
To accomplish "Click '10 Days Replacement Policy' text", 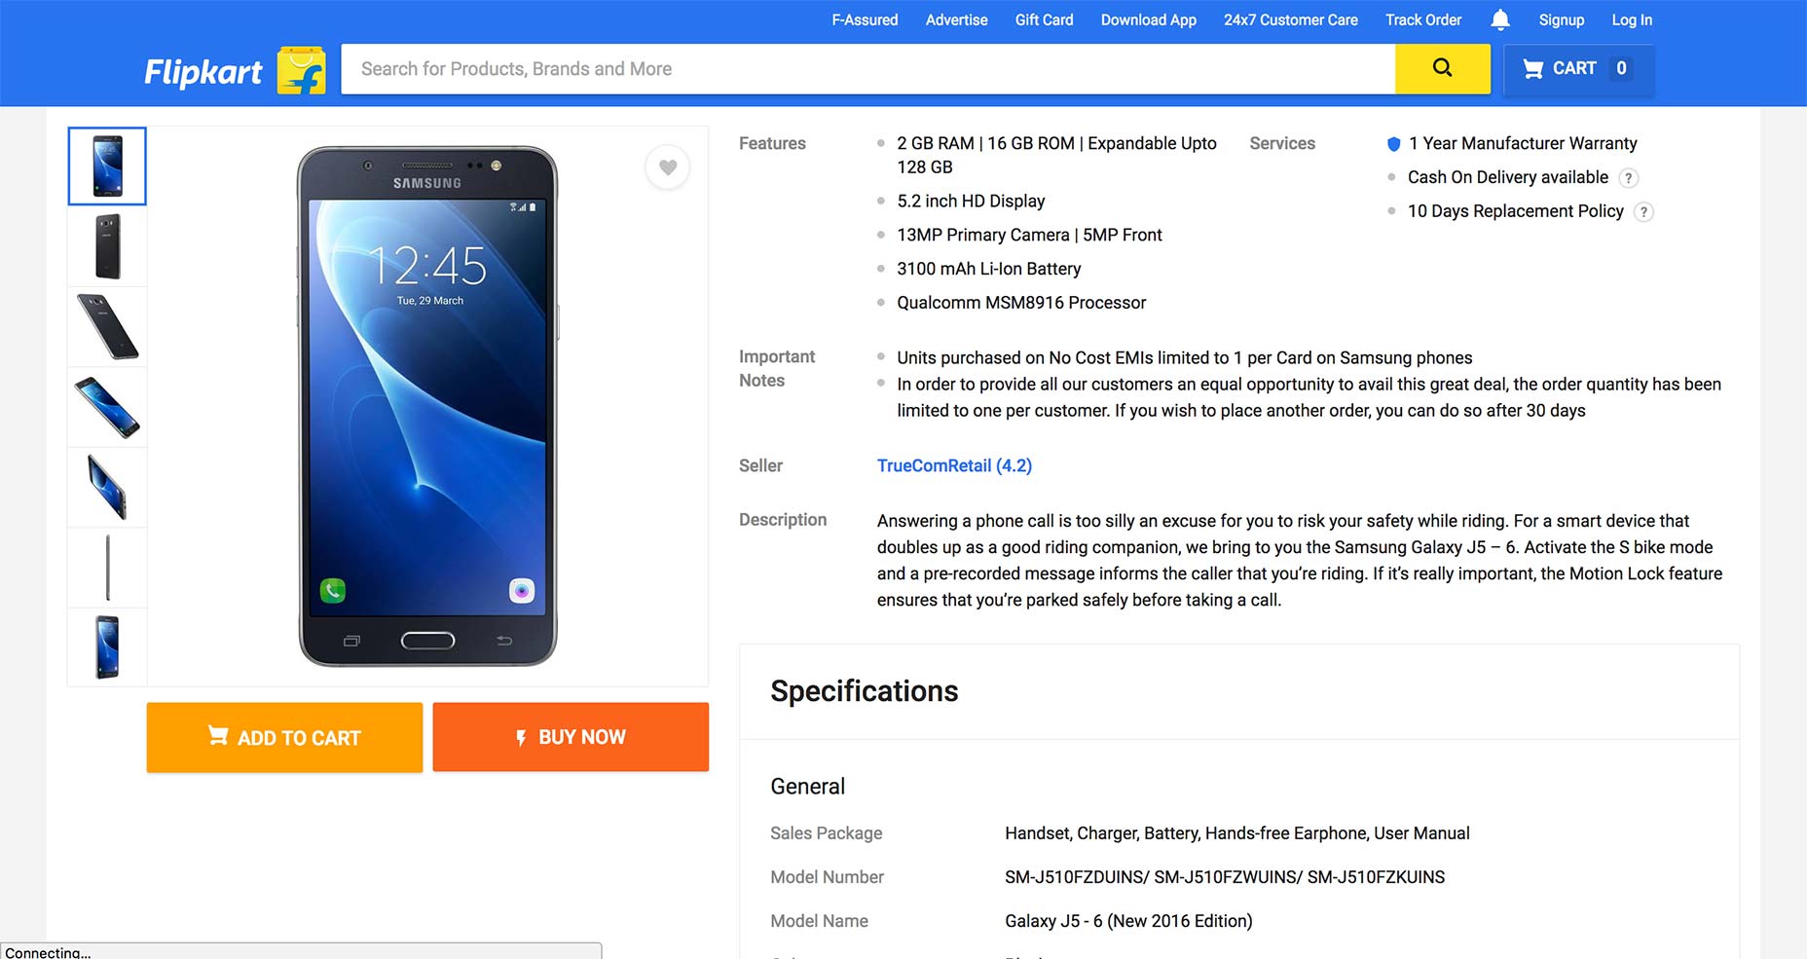I will click(x=1516, y=211).
